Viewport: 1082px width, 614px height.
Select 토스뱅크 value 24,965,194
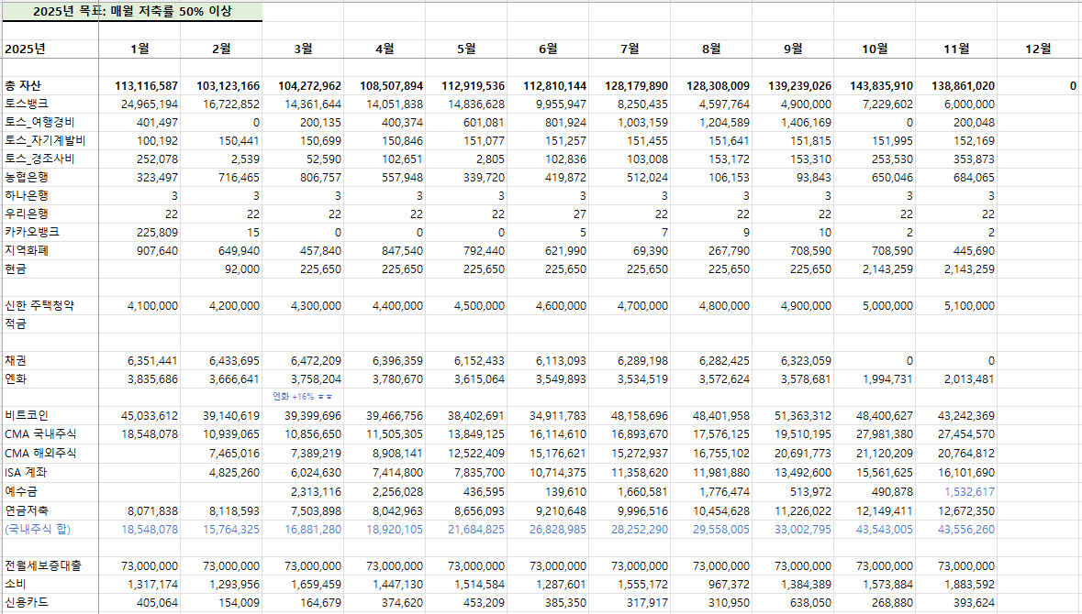click(x=149, y=104)
